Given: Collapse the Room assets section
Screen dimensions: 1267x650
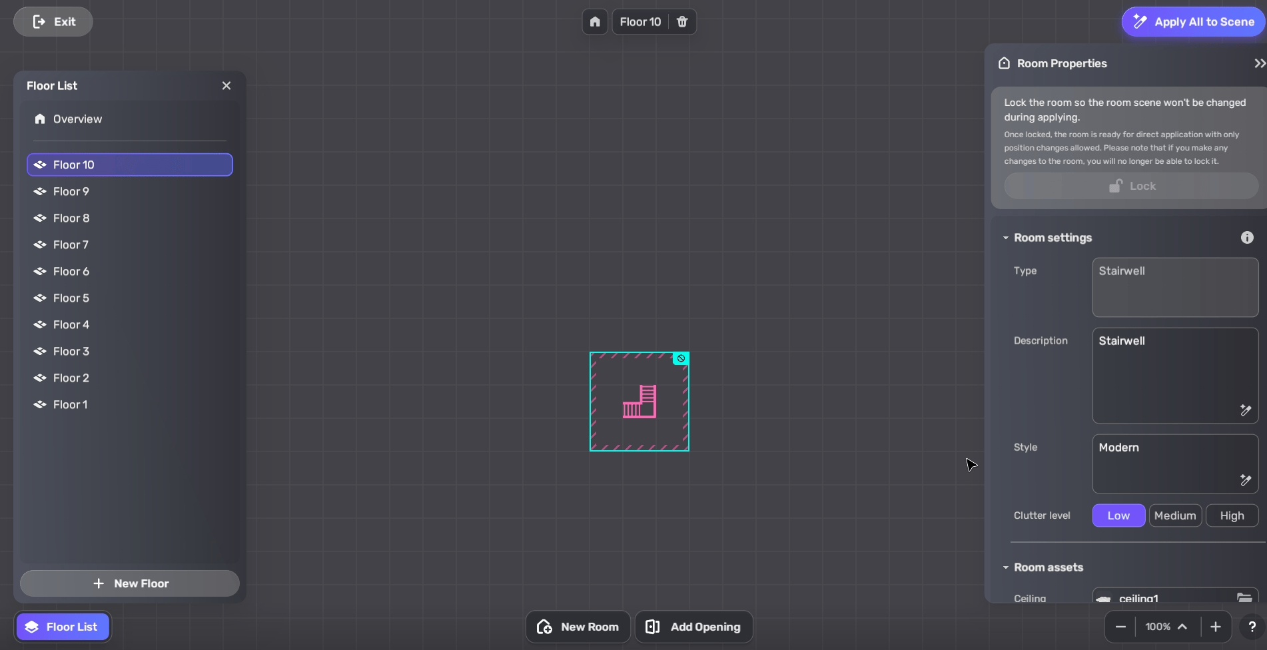Looking at the screenshot, I should click(1006, 567).
